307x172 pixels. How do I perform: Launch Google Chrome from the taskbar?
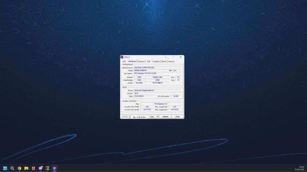[19, 168]
